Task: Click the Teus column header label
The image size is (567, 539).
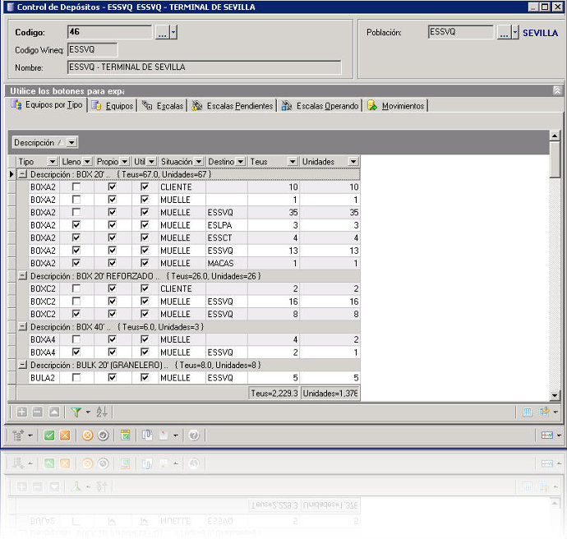Action: point(259,162)
